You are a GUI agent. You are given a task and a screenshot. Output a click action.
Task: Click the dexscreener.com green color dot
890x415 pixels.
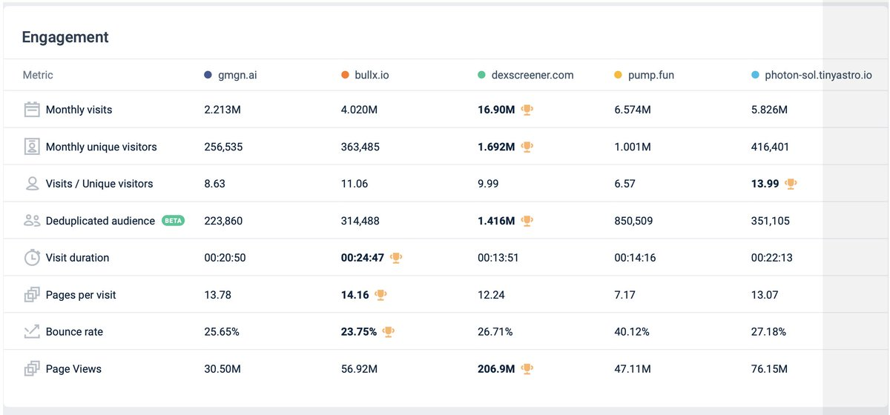482,75
